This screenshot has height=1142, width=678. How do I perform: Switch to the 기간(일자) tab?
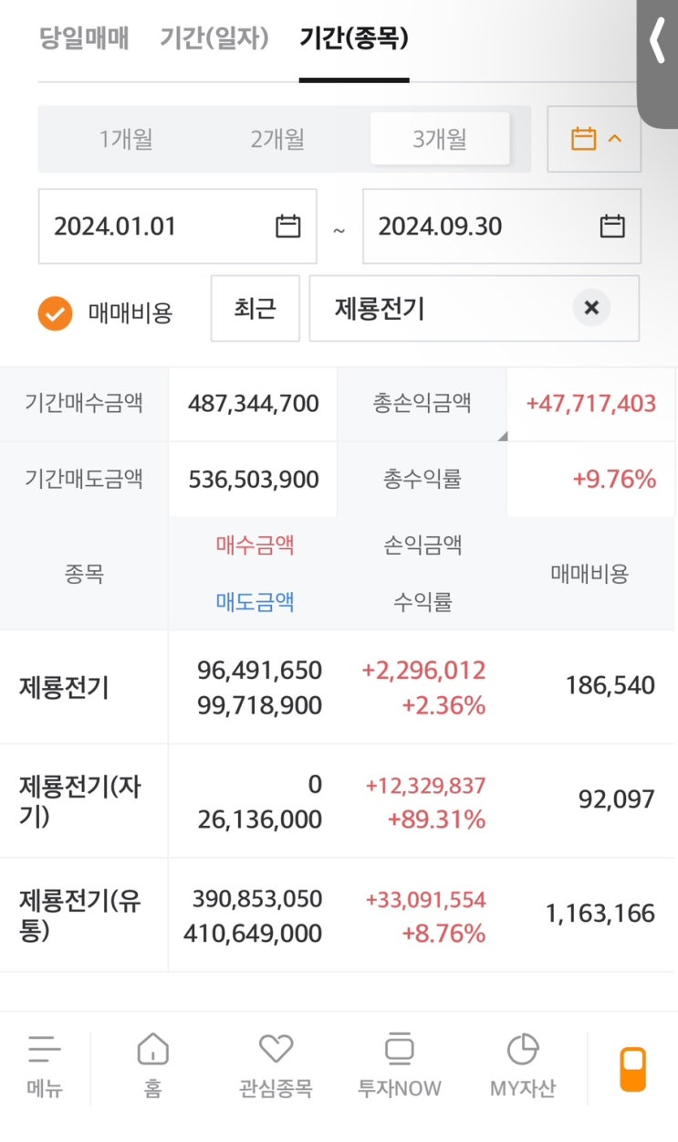(214, 38)
